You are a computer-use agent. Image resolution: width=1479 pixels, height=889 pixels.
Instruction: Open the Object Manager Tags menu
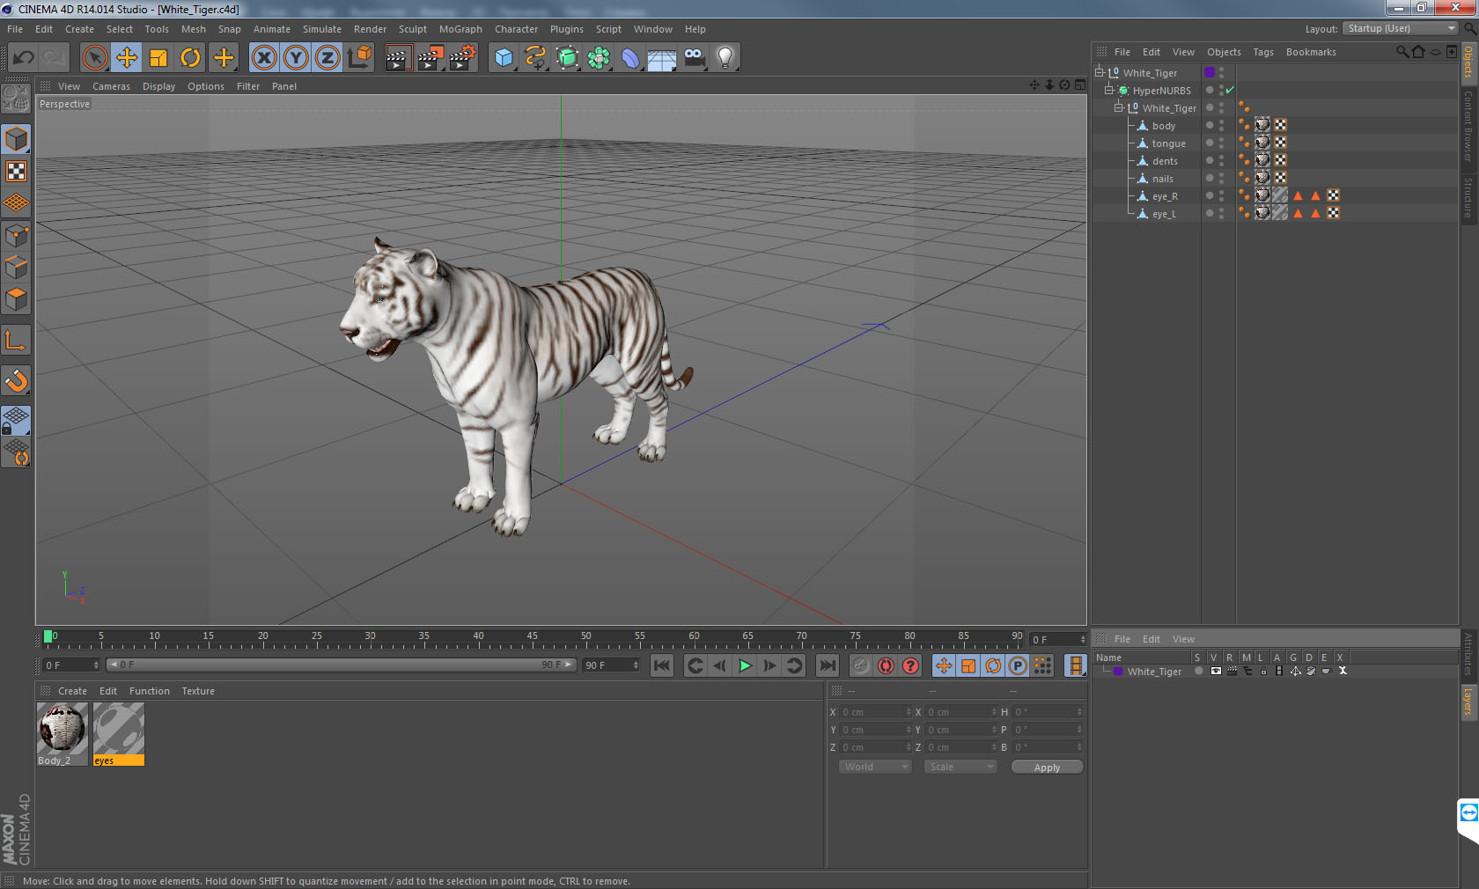point(1263,52)
